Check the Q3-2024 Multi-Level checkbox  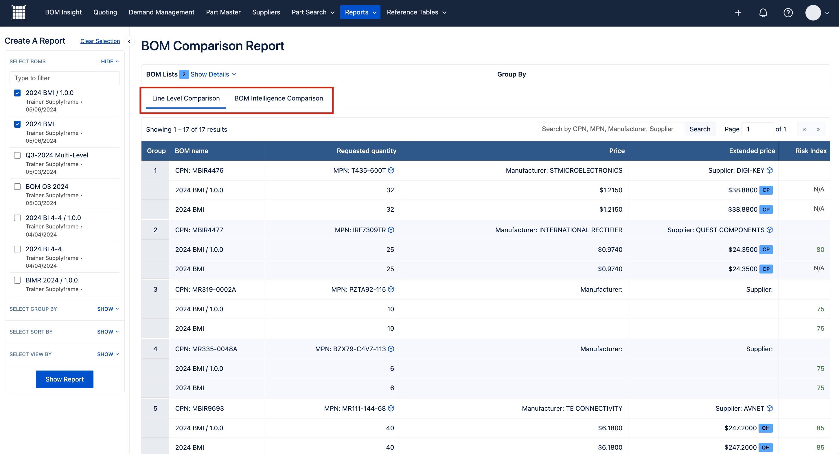coord(17,155)
